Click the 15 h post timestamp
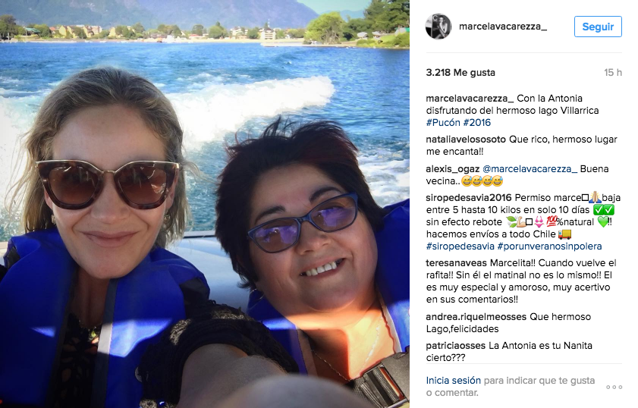The image size is (638, 408). (613, 72)
